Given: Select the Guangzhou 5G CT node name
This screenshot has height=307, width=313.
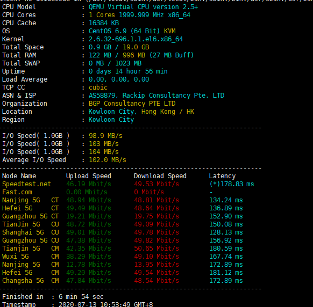Looking at the screenshot, I should point(30,216).
